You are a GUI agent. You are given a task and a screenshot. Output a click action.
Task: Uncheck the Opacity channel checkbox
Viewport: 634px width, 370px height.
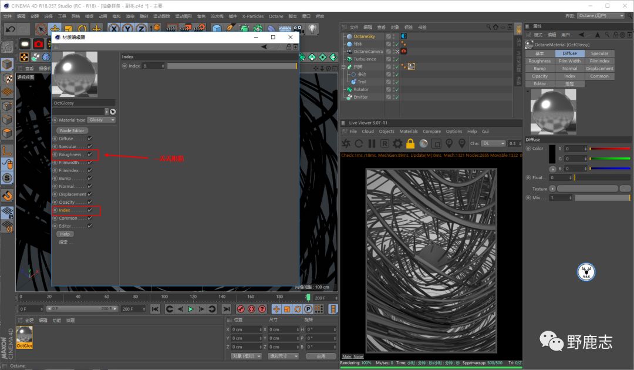tap(90, 202)
